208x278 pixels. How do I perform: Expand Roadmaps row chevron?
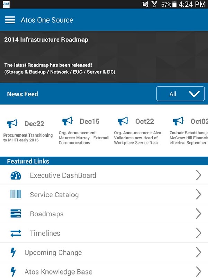(199, 214)
